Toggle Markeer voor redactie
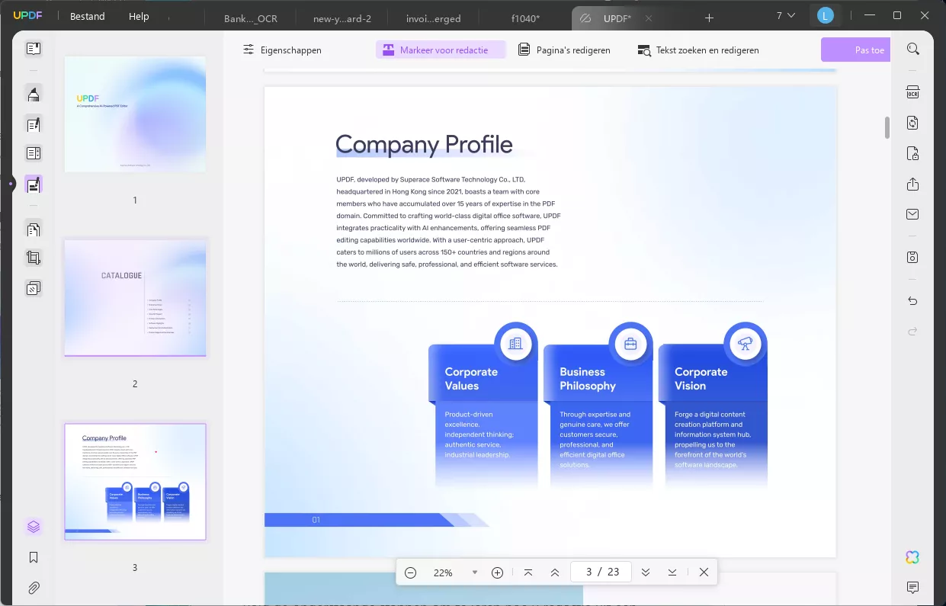Image resolution: width=946 pixels, height=606 pixels. click(441, 50)
